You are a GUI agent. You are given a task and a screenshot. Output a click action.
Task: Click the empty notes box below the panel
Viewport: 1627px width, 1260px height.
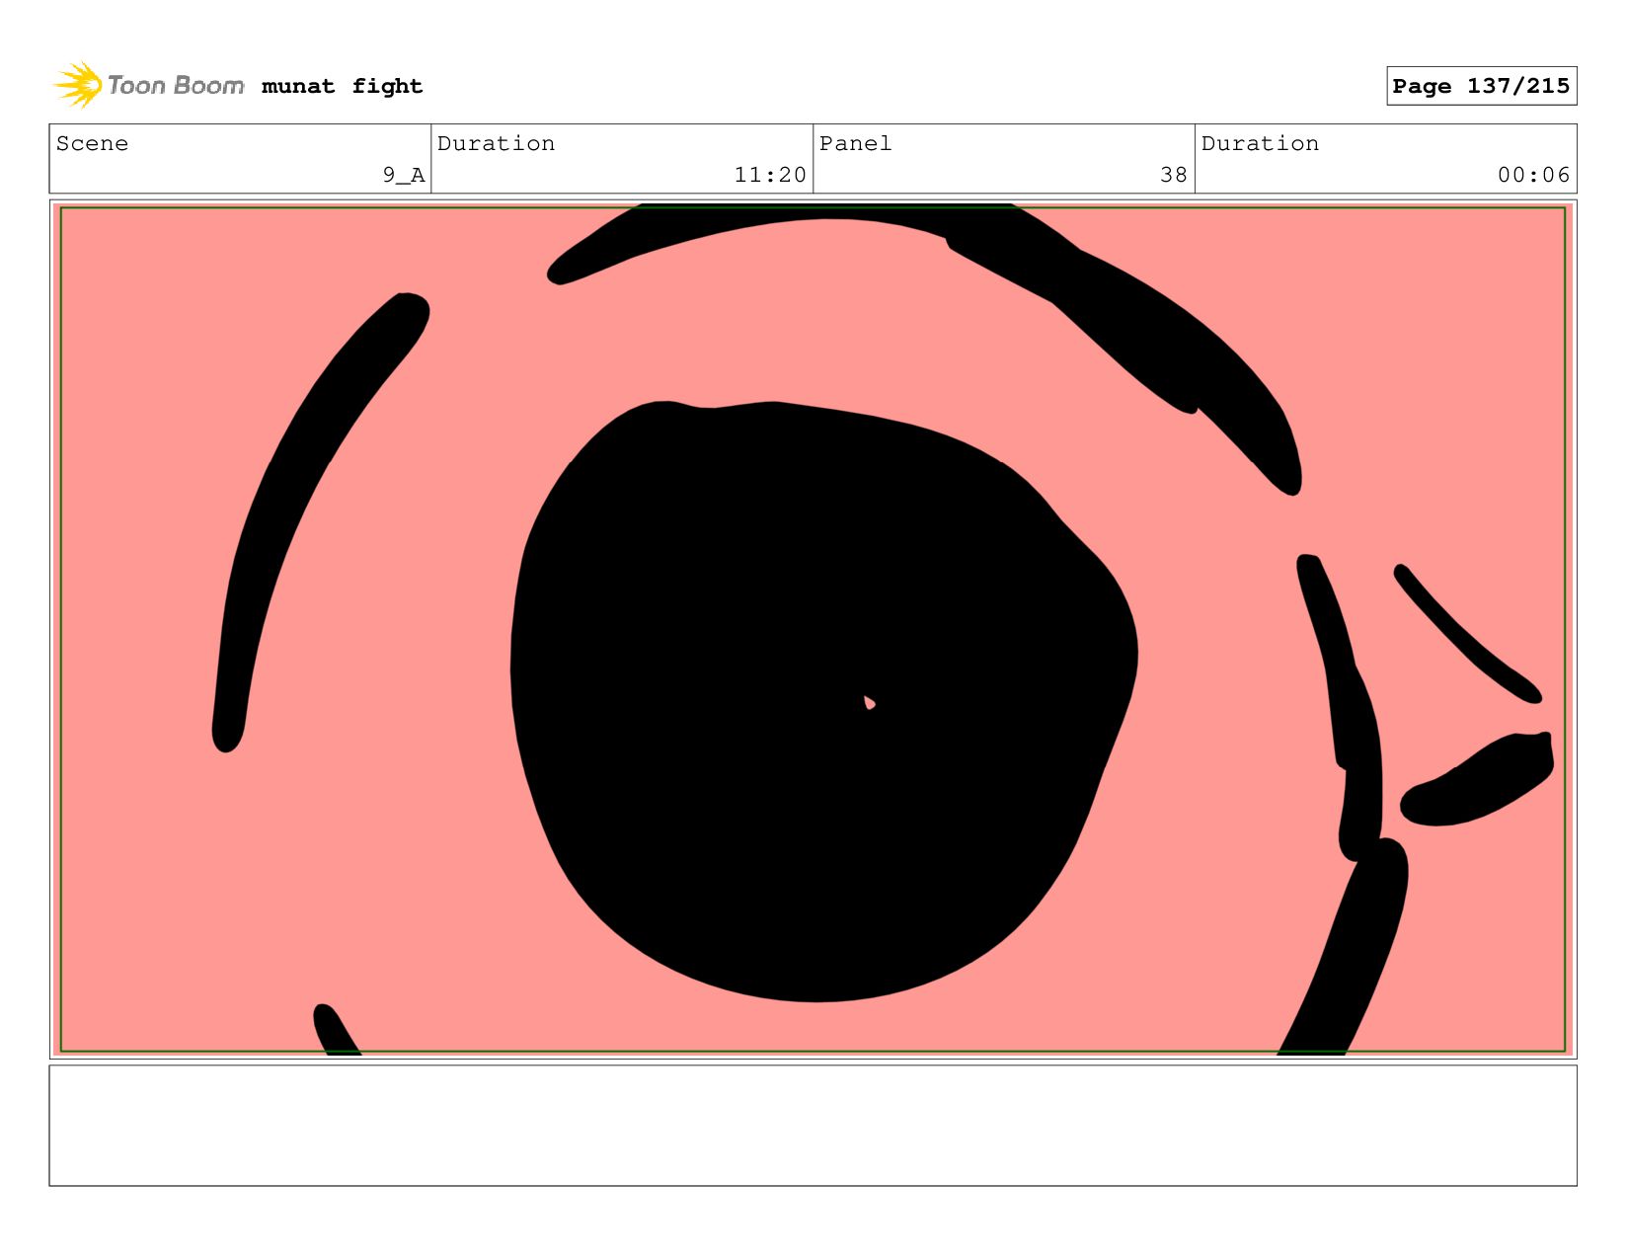[813, 1125]
